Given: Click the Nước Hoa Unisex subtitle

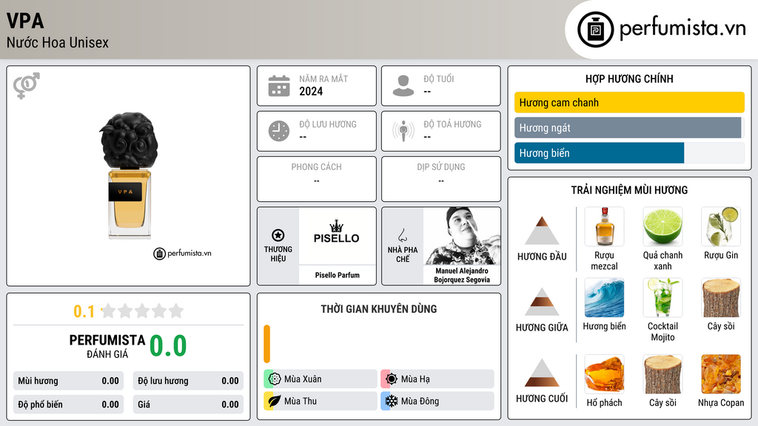Looking at the screenshot, I should coord(58,42).
